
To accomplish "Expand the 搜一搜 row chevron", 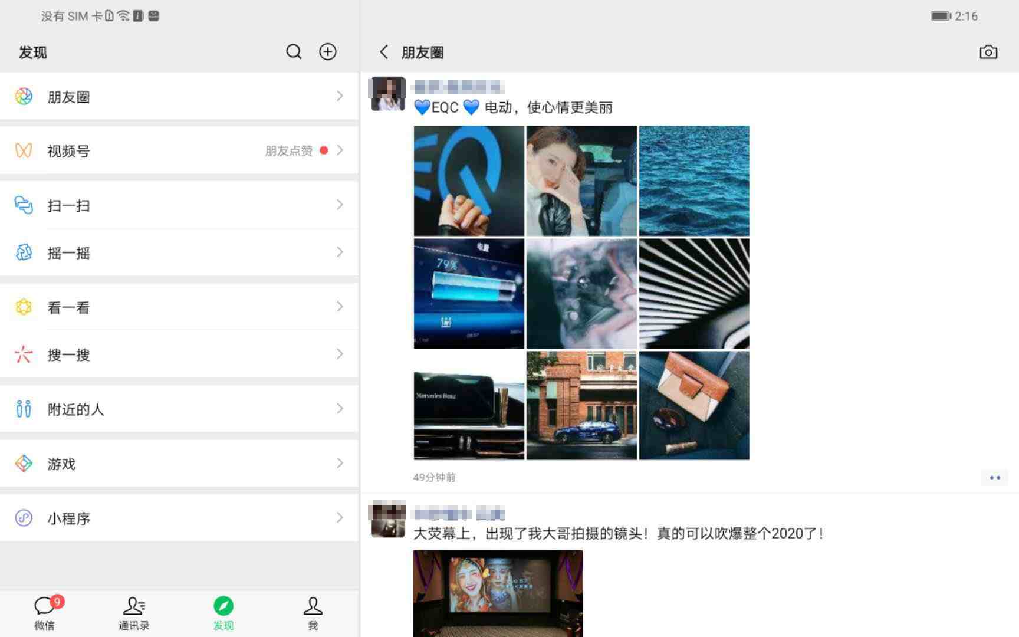I will (340, 354).
